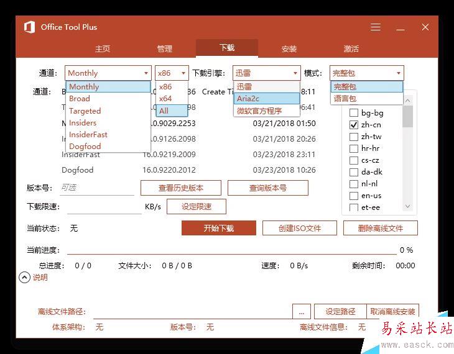This screenshot has height=354, width=454.
Task: Check the hr-hr language box
Action: coord(354,148)
